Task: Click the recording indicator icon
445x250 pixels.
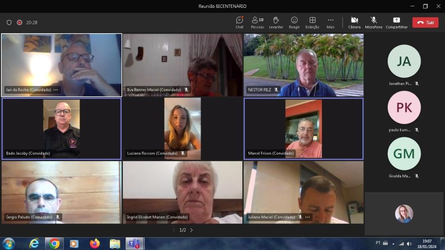Action: pyautogui.click(x=20, y=22)
